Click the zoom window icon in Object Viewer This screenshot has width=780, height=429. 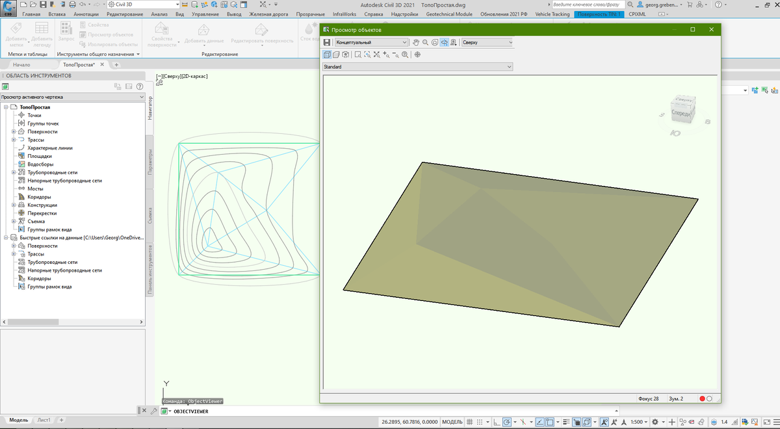point(359,55)
